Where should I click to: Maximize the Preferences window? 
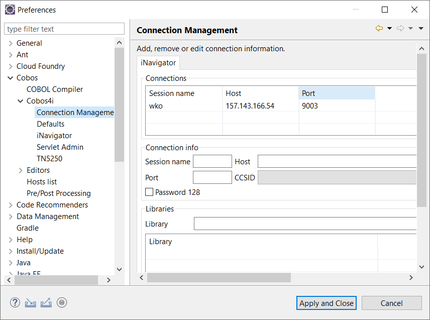coord(385,10)
